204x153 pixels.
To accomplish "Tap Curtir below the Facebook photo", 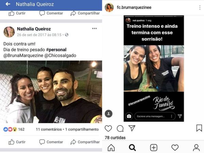I will click(x=17, y=142).
